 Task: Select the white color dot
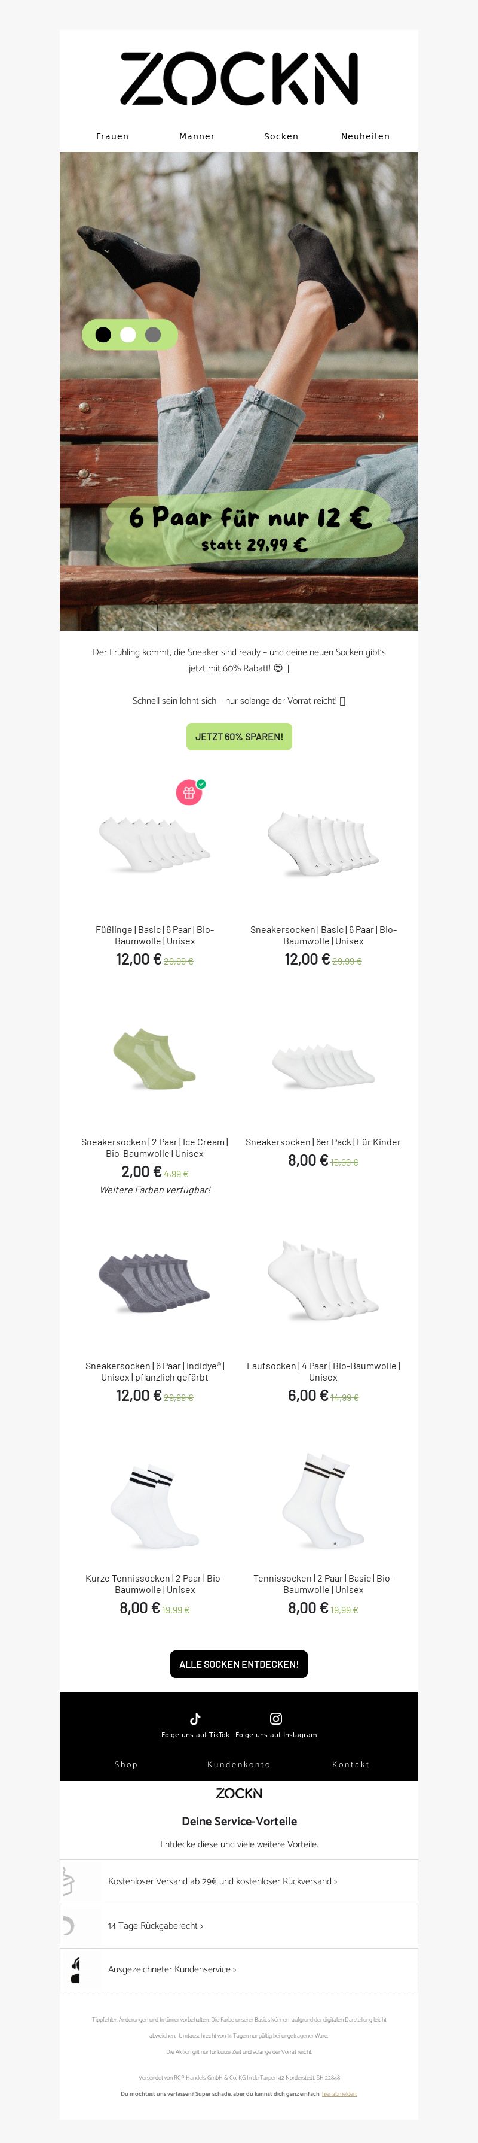coord(128,335)
